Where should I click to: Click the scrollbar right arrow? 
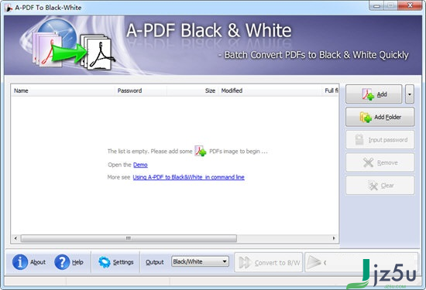pyautogui.click(x=334, y=238)
